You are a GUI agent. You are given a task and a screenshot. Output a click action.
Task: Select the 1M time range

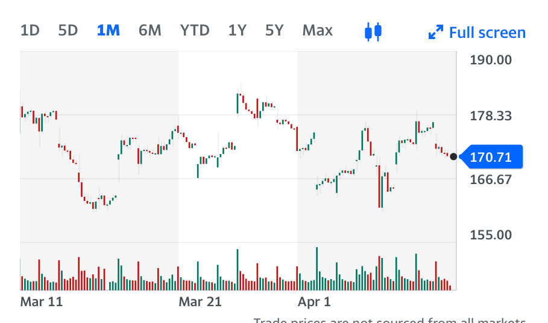pos(109,30)
